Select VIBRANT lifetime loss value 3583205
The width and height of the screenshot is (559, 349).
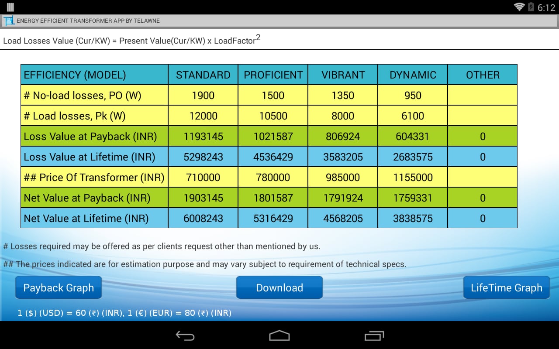[x=343, y=157]
